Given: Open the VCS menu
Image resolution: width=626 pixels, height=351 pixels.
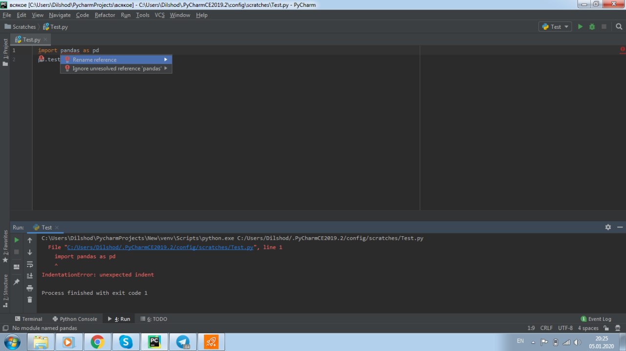Looking at the screenshot, I should 160,15.
